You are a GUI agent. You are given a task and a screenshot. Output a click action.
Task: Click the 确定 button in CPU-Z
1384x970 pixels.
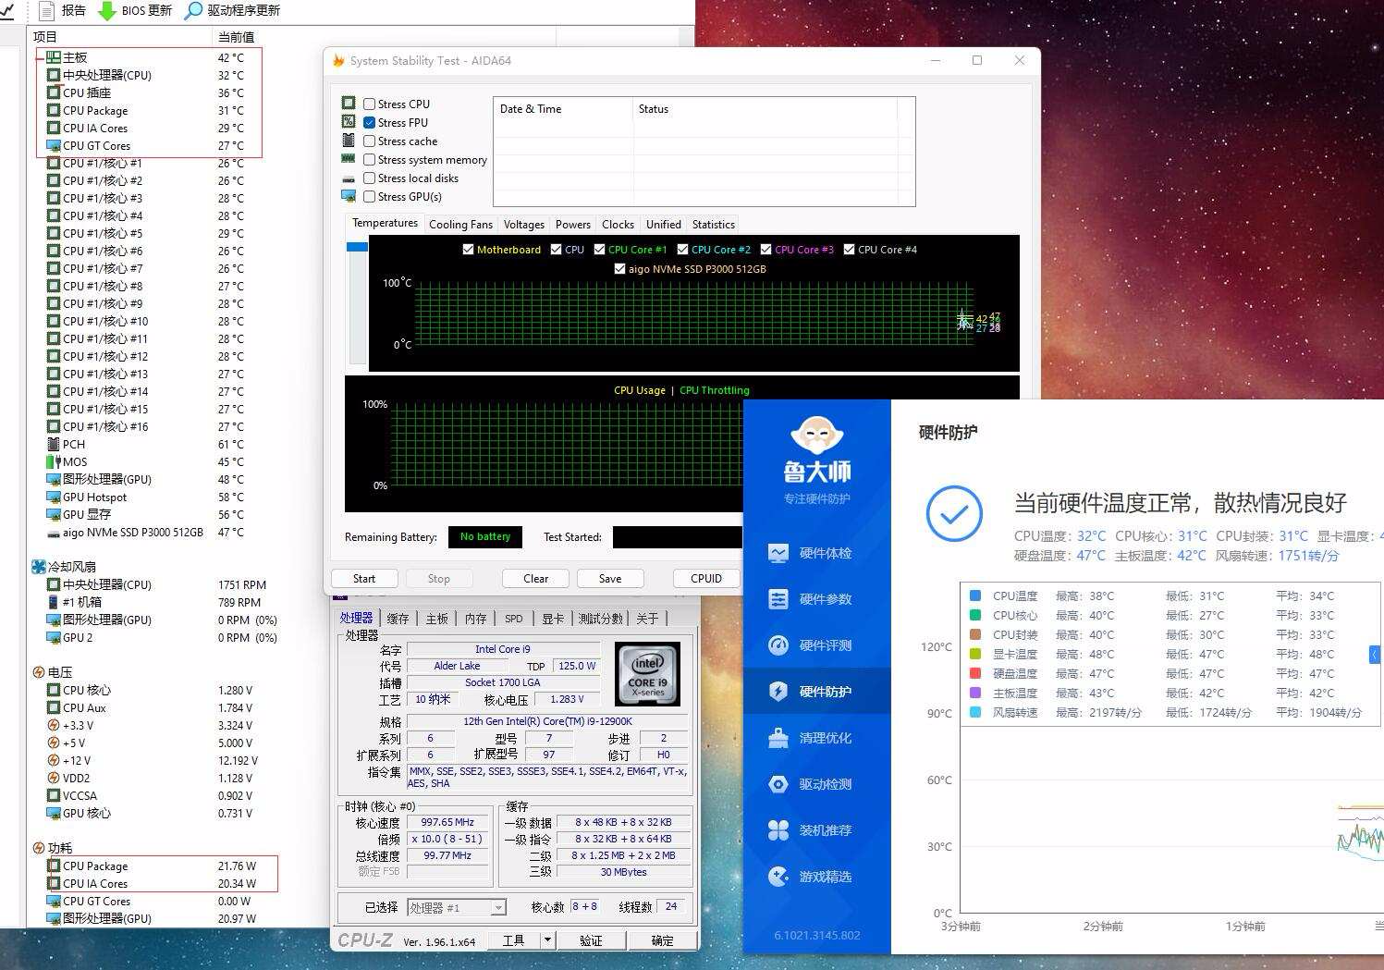tap(663, 939)
